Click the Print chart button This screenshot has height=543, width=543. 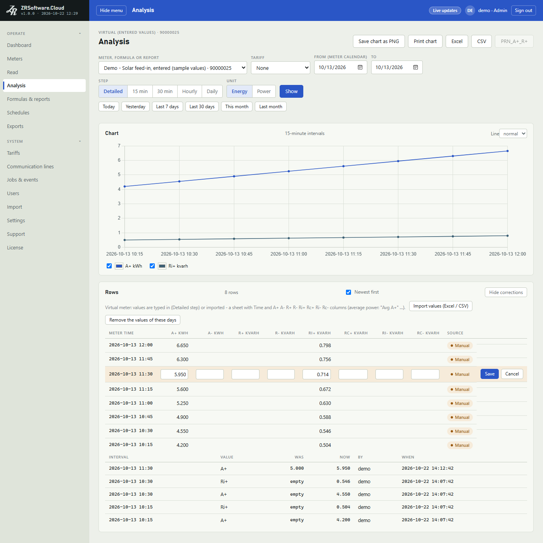point(425,42)
